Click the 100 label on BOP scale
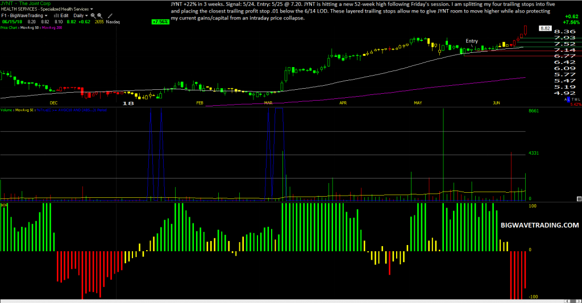The image size is (582, 303). coord(533,206)
